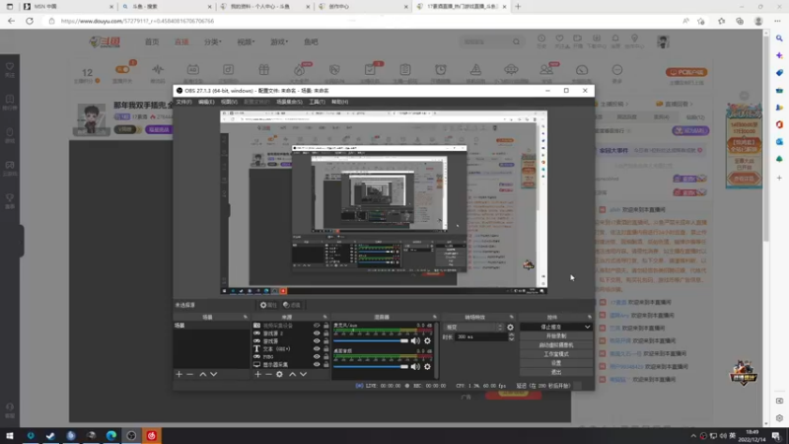Click the gift box icon in streamer toolbar

point(263,70)
